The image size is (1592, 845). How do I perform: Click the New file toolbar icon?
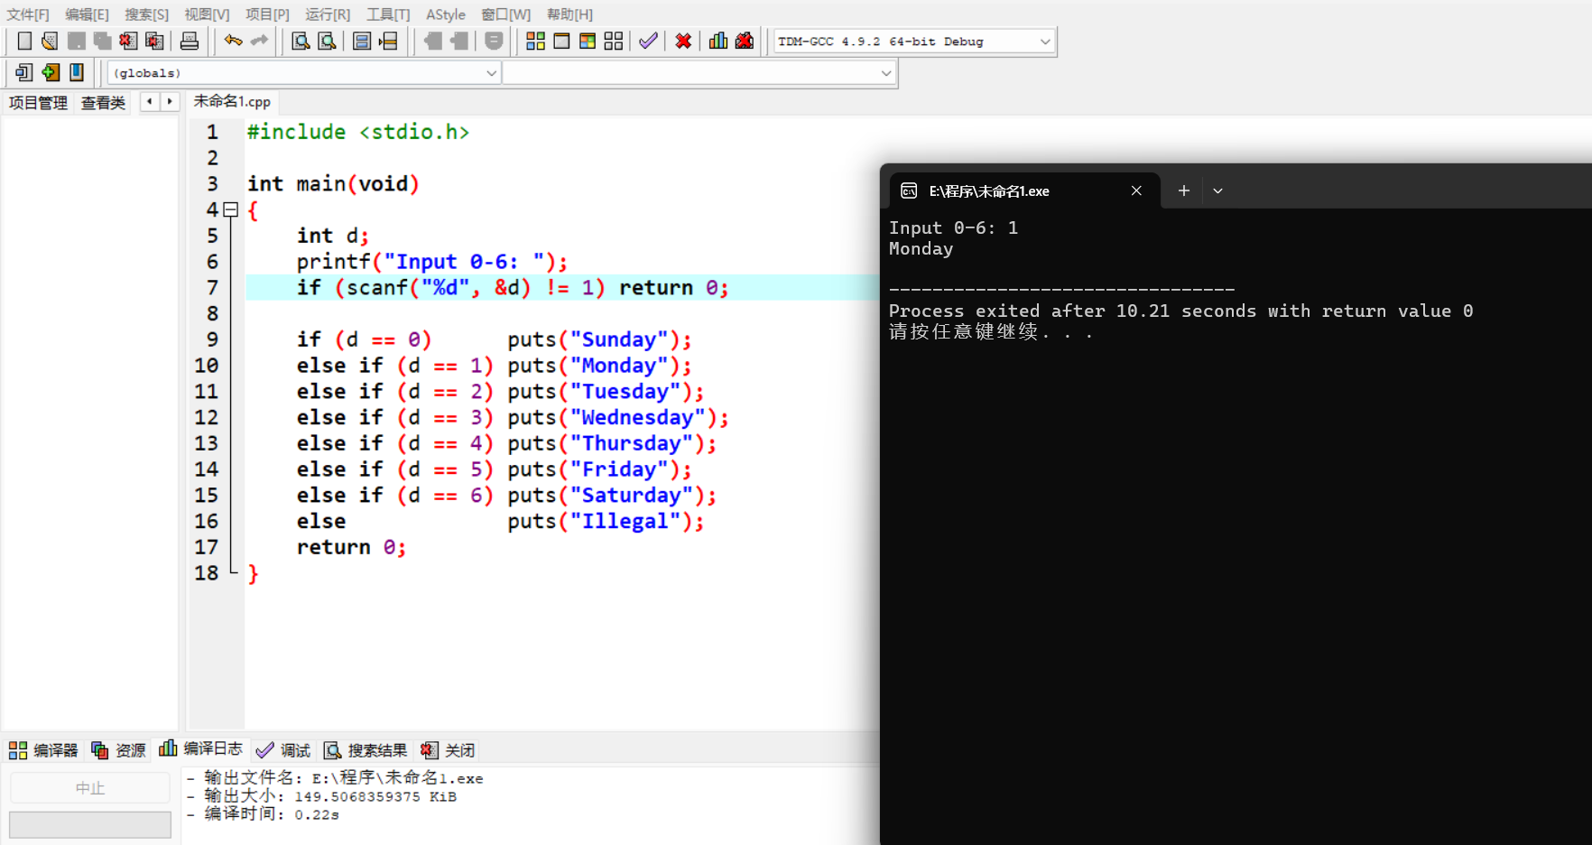click(x=24, y=41)
